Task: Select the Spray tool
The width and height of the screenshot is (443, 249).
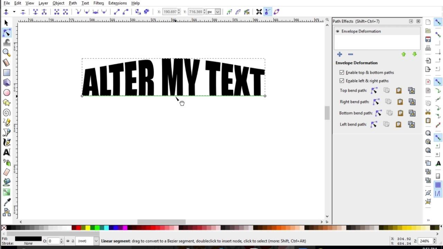Action: [6, 163]
